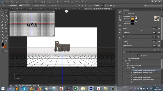Collapse the Photo_Группы слоев group

click(x=126, y=65)
